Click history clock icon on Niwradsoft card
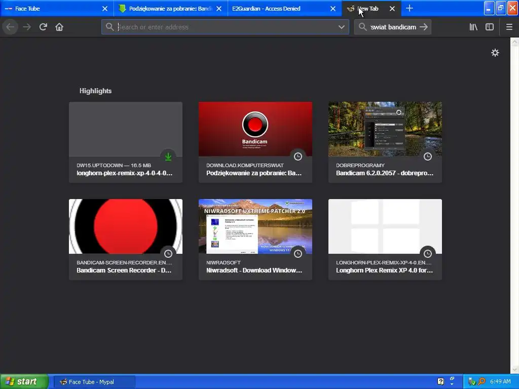Image resolution: width=519 pixels, height=389 pixels. [x=298, y=254]
